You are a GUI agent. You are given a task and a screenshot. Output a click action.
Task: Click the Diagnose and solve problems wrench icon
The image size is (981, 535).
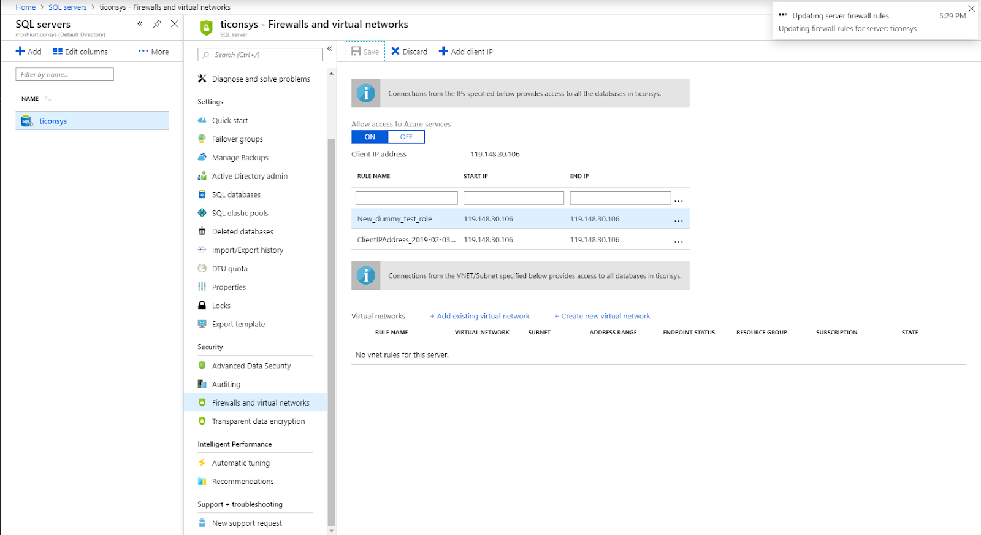[x=202, y=79]
